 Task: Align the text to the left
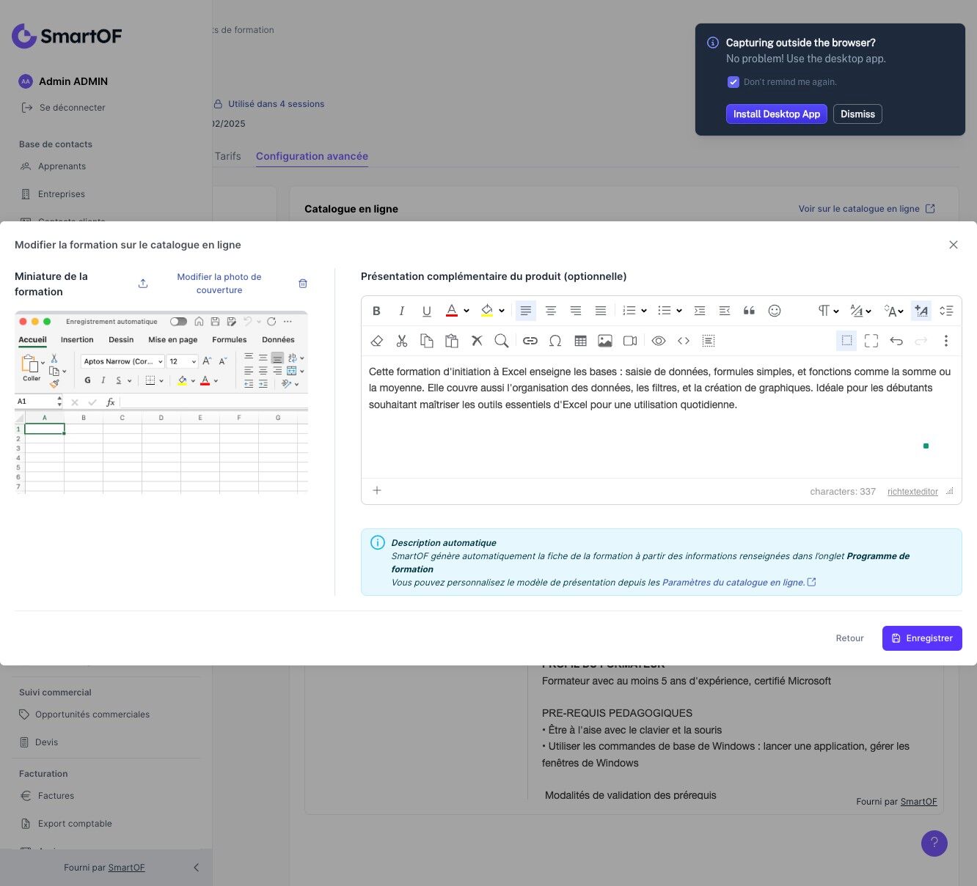pyautogui.click(x=526, y=311)
